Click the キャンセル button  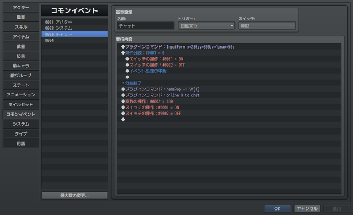click(x=307, y=208)
